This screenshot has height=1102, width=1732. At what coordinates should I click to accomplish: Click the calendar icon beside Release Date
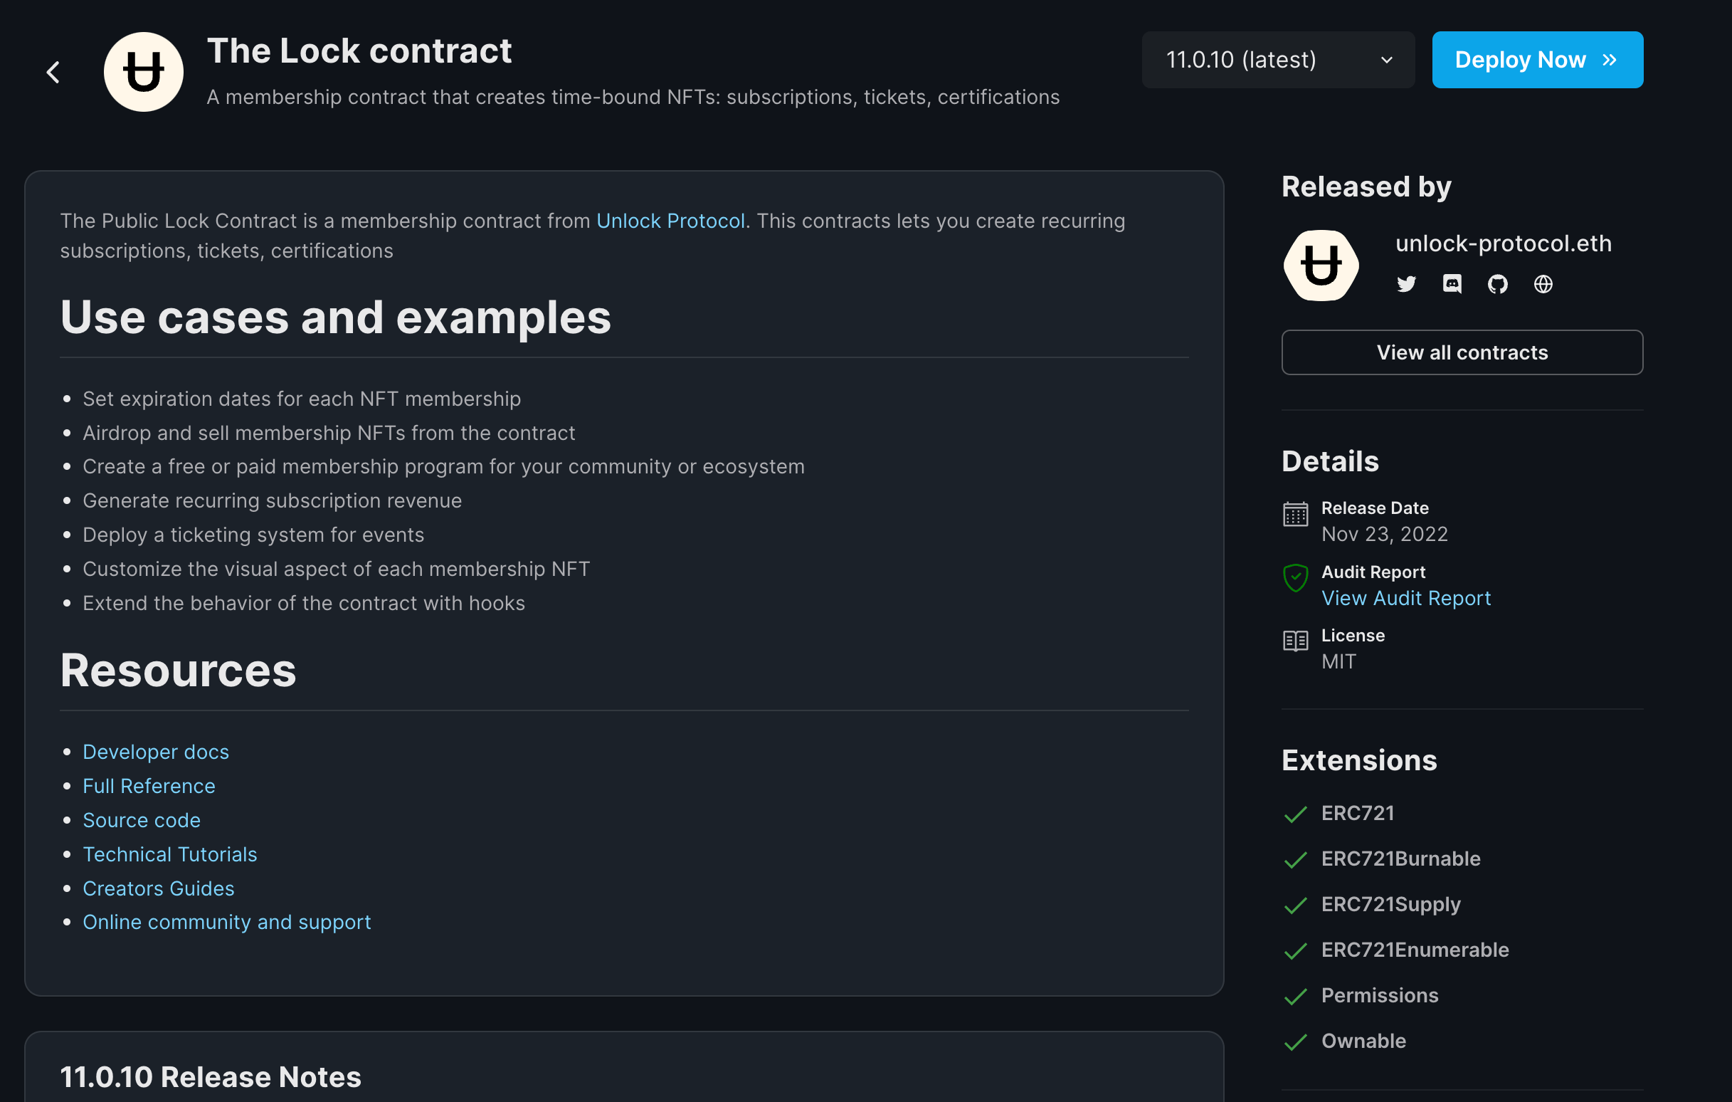coord(1295,514)
